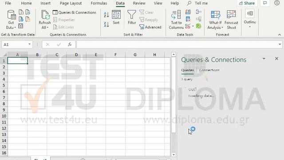Switch to the Queries tab in pane
The width and height of the screenshot is (284, 160).
coord(187,70)
